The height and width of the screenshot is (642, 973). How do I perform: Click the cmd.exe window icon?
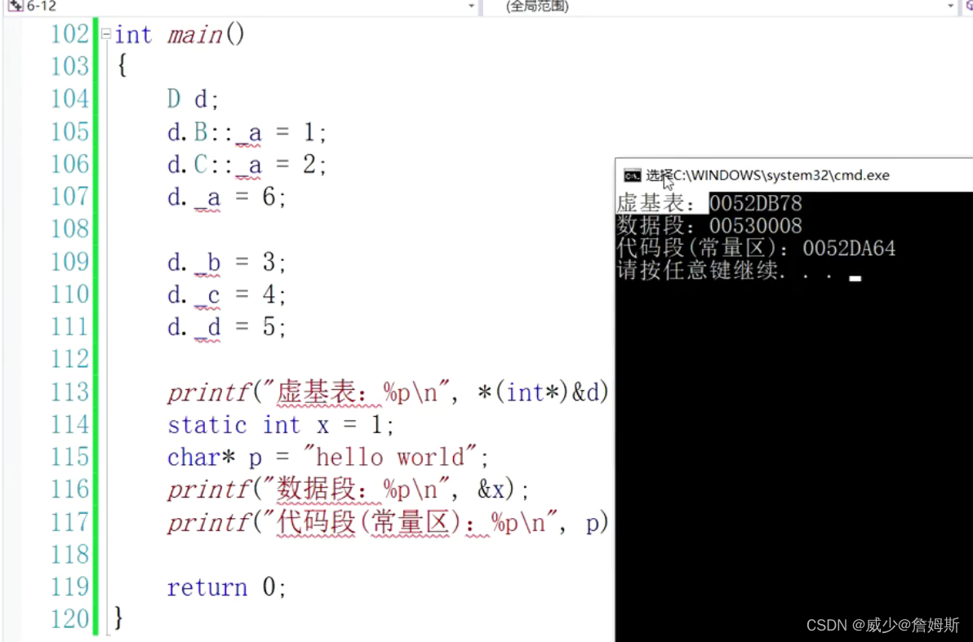coord(632,175)
